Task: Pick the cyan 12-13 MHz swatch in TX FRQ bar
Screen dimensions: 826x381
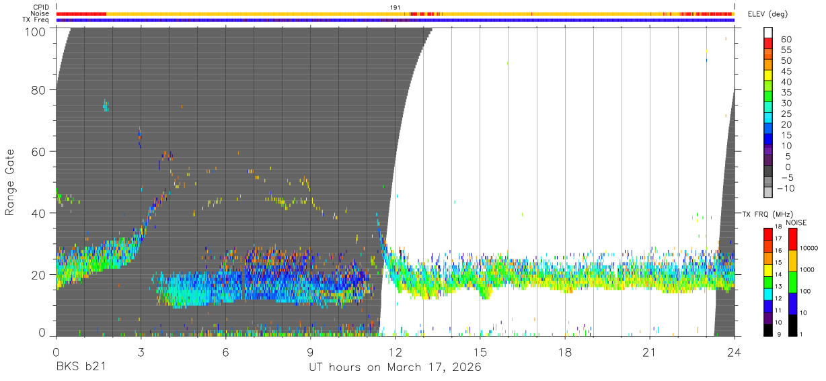Action: tap(768, 294)
